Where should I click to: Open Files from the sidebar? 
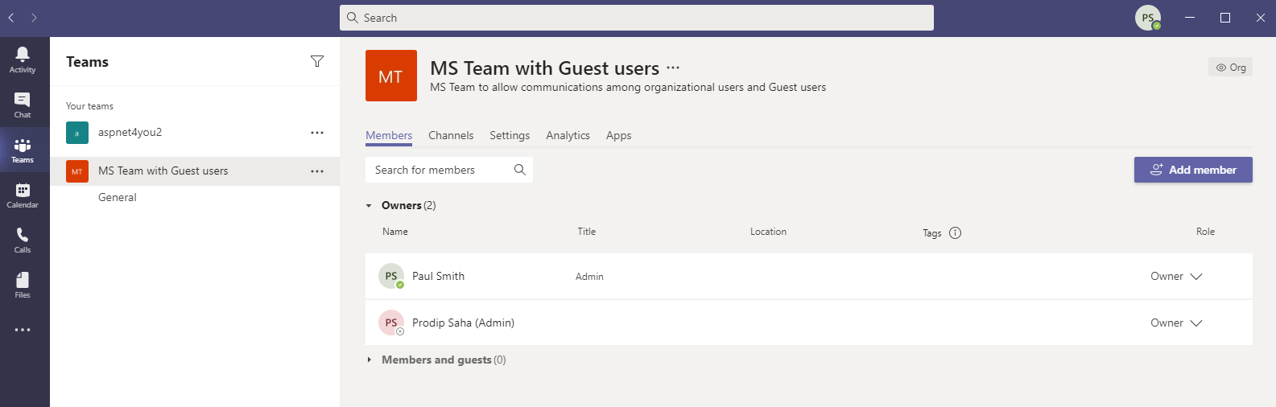[x=23, y=284]
